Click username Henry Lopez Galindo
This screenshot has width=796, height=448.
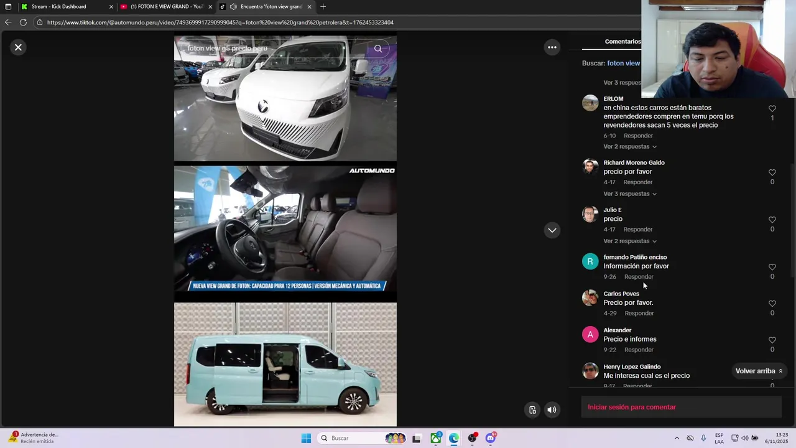pyautogui.click(x=632, y=367)
